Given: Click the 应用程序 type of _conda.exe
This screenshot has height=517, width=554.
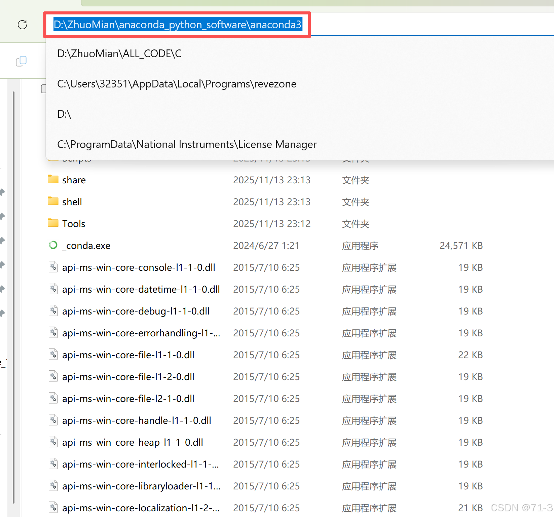Looking at the screenshot, I should [x=360, y=246].
